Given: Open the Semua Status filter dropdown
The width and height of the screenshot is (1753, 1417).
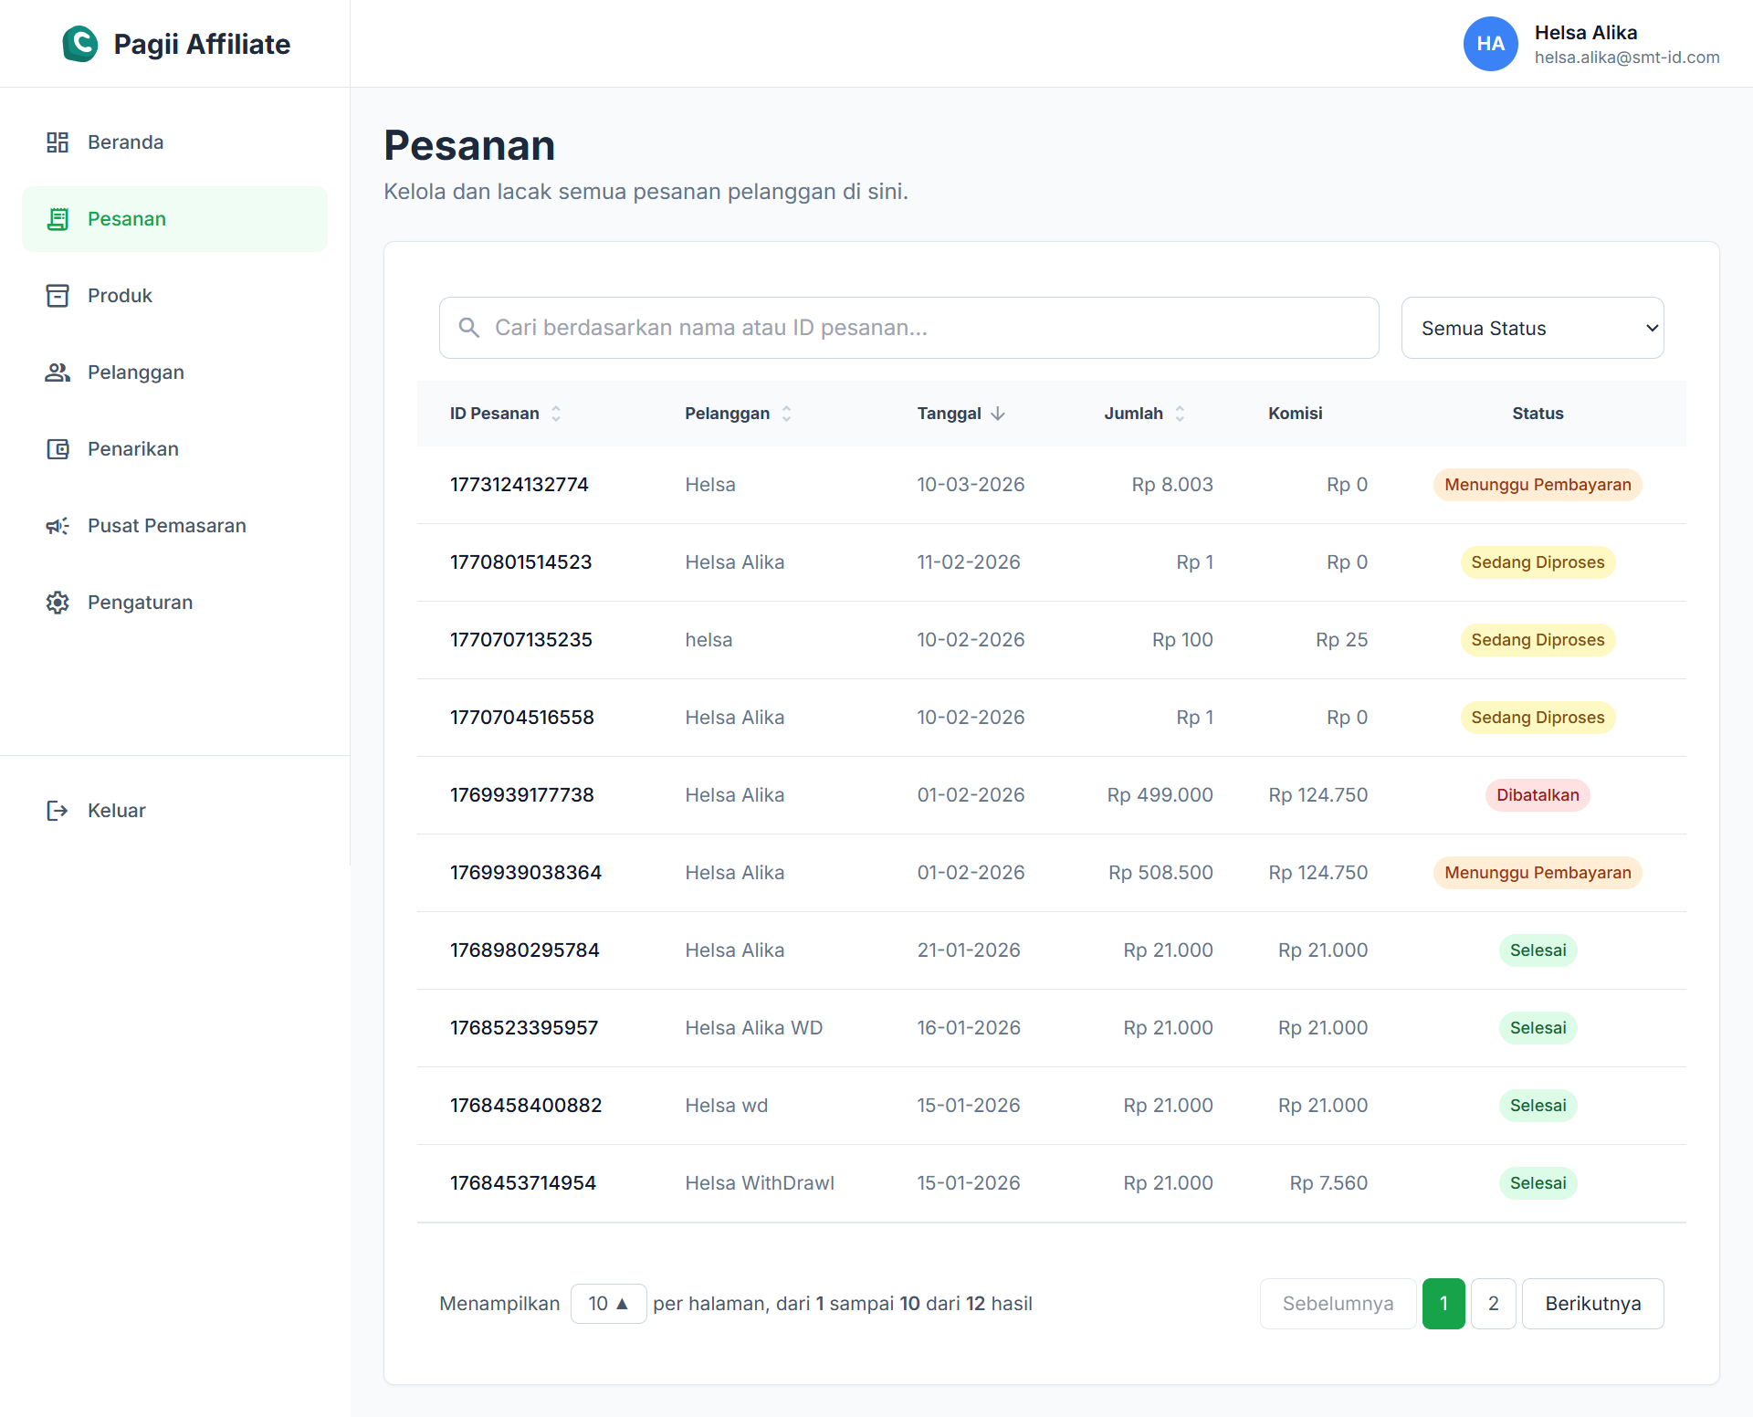Looking at the screenshot, I should coord(1532,328).
